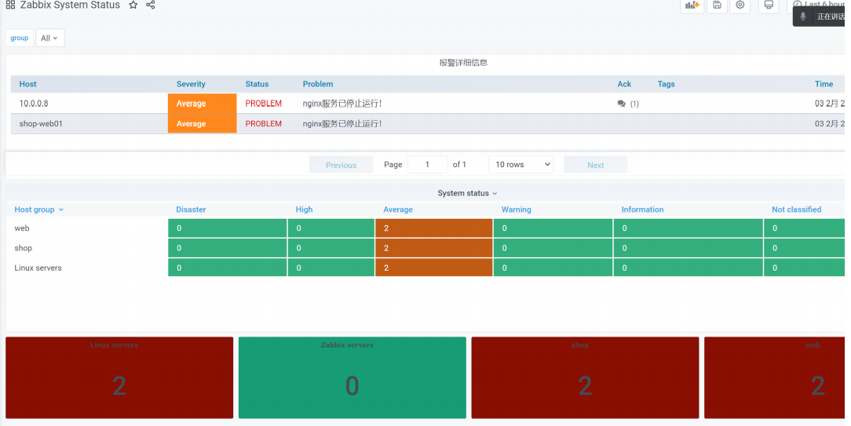851x426 pixels.
Task: Click the group variable label
Action: point(19,38)
